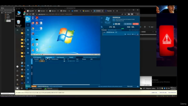188x106 pixels.
Task: Click Never Remind Me button
Action: click(x=172, y=92)
